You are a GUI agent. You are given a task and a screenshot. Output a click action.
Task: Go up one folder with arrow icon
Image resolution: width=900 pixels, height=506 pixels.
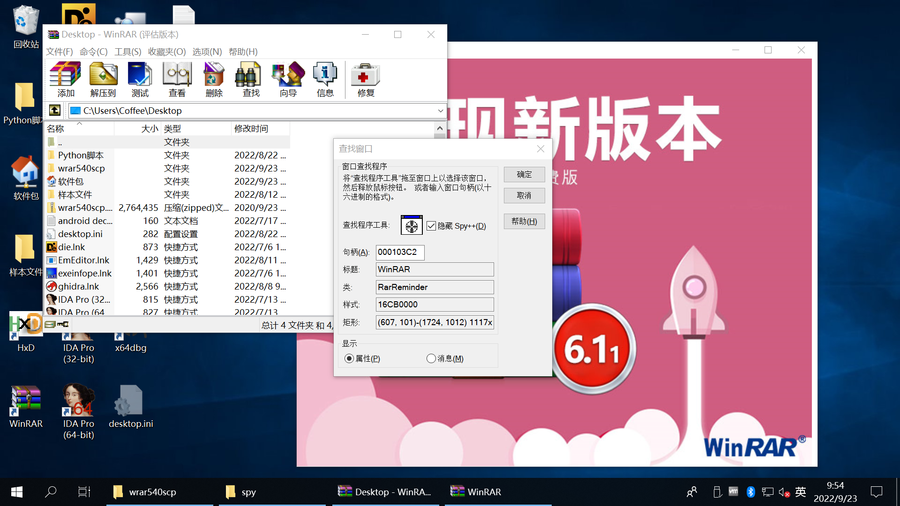point(55,110)
